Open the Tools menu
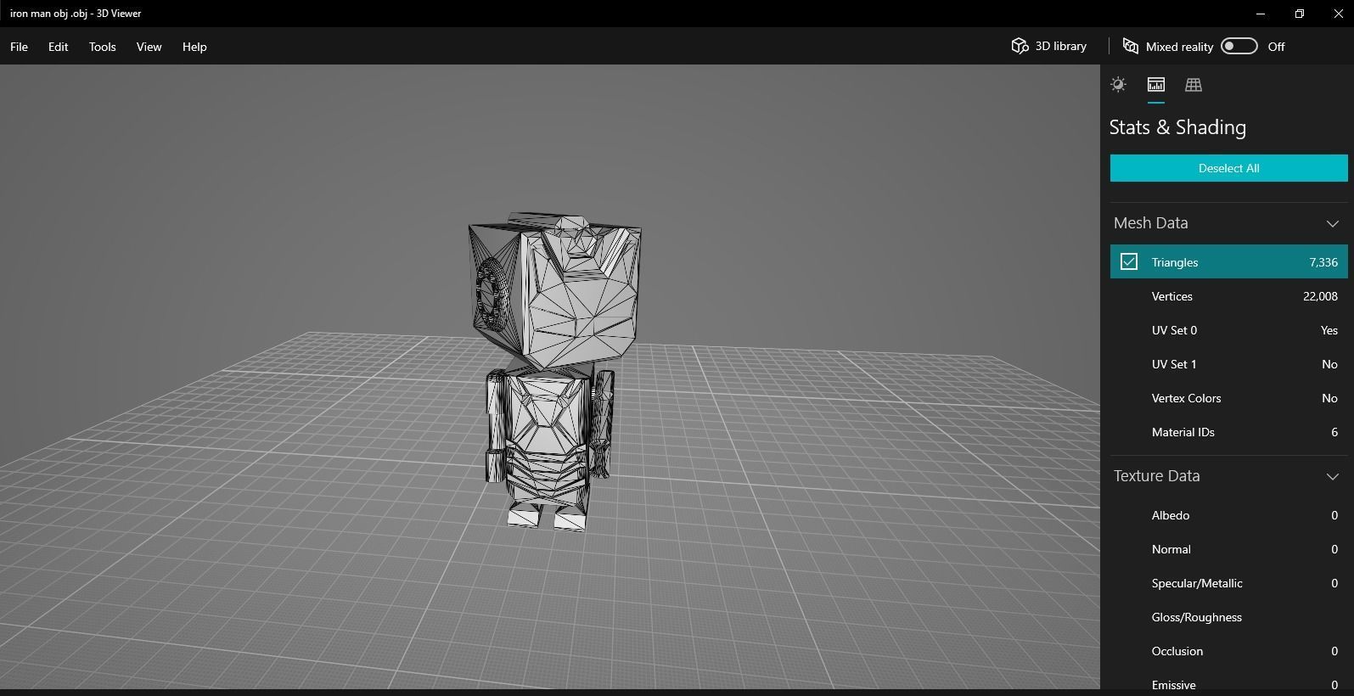Image resolution: width=1354 pixels, height=696 pixels. coord(102,47)
